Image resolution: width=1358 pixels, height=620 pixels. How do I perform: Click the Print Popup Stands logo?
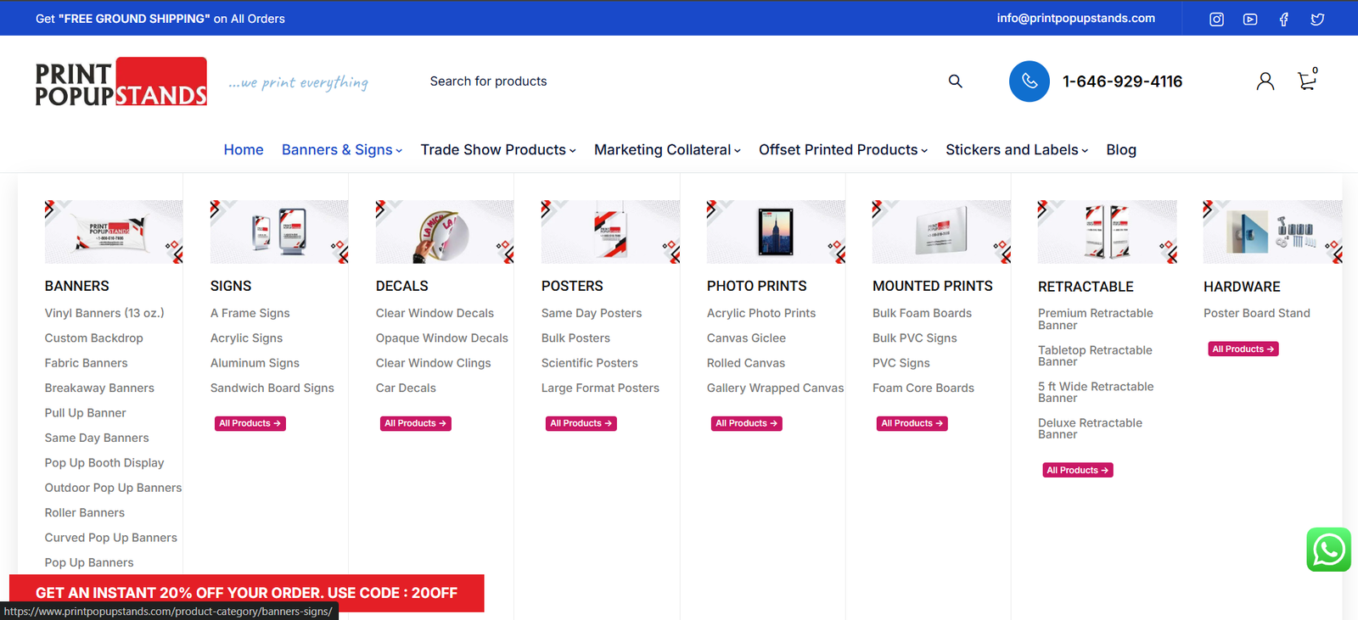[121, 82]
